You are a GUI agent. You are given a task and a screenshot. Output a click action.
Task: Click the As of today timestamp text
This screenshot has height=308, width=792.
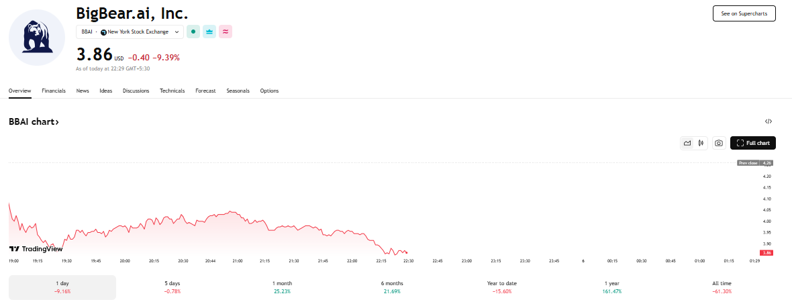click(113, 68)
